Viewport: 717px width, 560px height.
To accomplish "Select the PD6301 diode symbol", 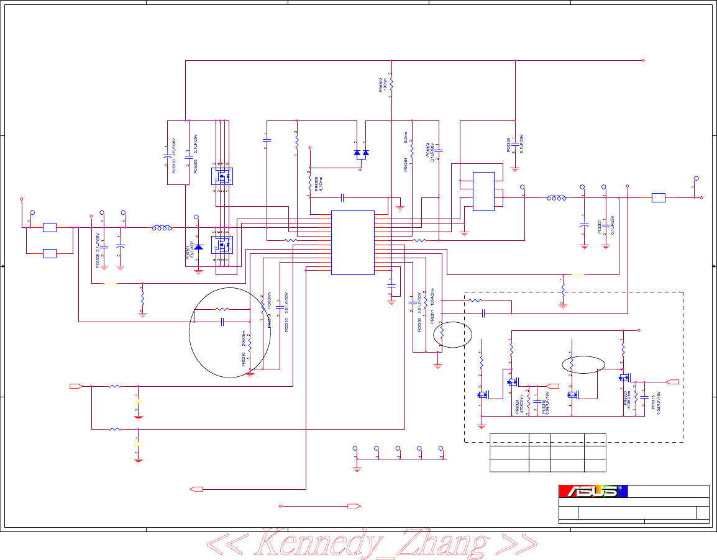I will 198,246.
